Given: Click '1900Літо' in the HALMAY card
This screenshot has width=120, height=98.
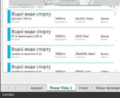Looking at the screenshot, I should 60,19.
